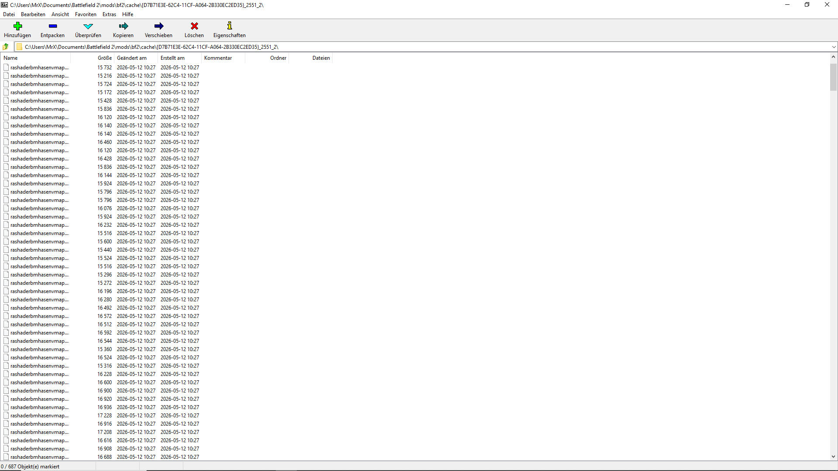838x471 pixels.
Task: Click file icon of row sized 16 688
Action: (6, 457)
